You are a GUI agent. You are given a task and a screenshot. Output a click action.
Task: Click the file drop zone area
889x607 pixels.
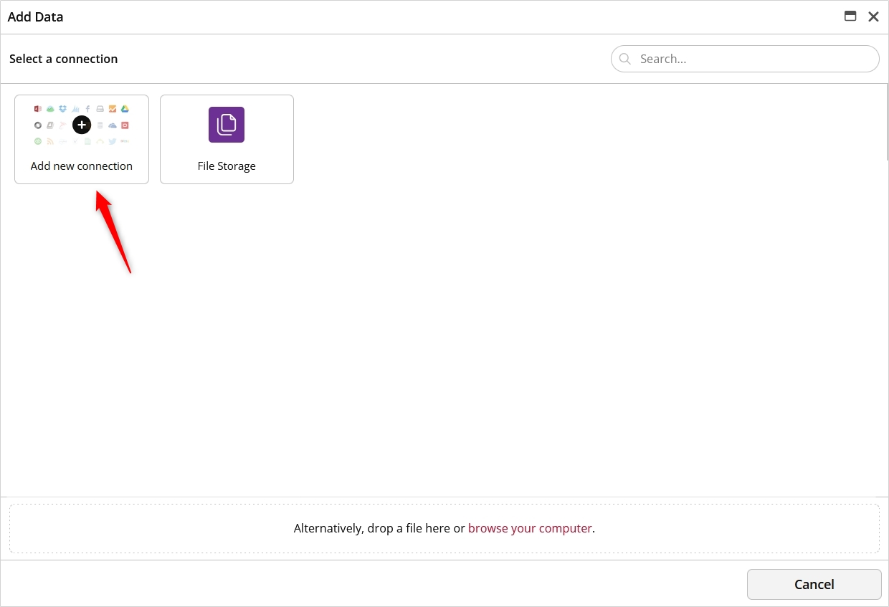click(x=215, y=528)
